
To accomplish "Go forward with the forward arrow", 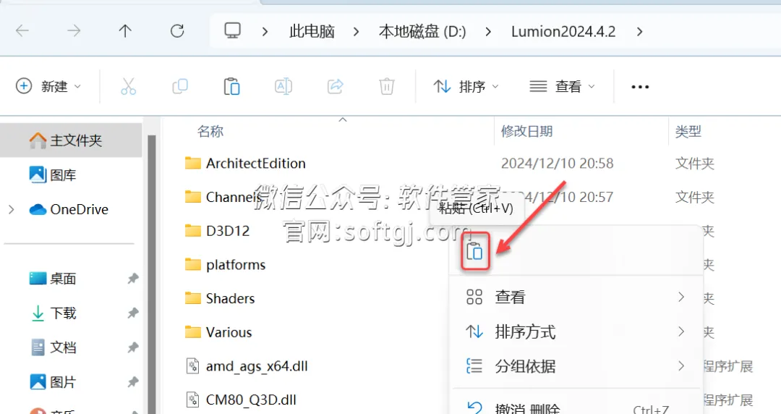I will [74, 31].
